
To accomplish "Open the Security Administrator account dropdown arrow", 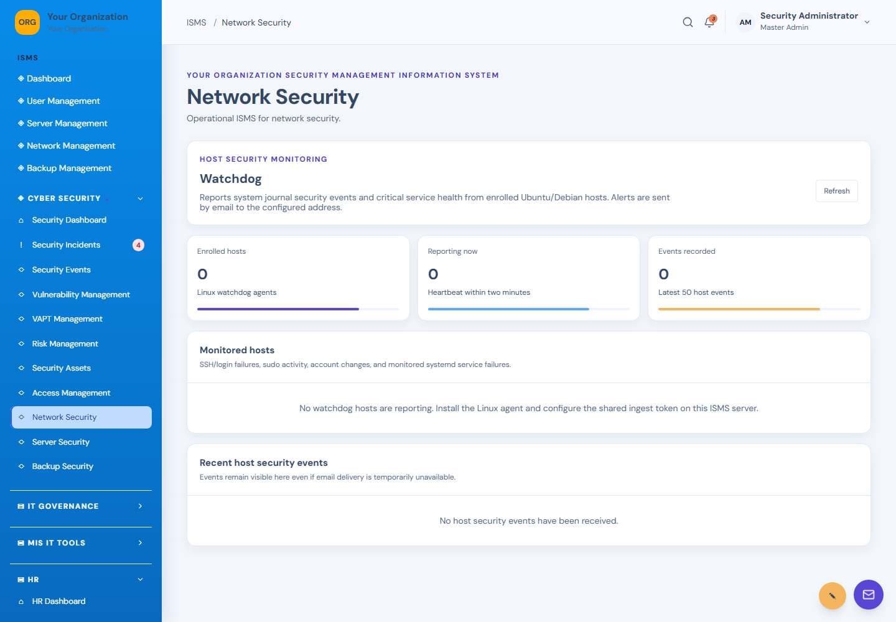I will coord(867,22).
